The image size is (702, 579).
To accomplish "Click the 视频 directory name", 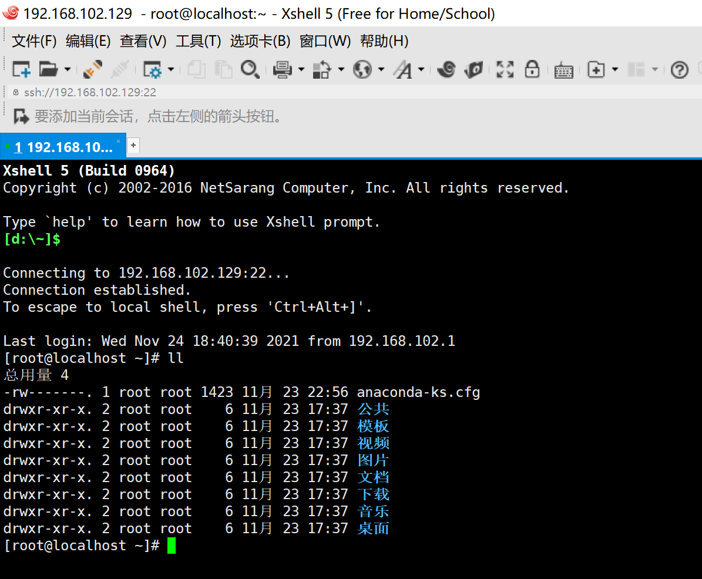I will (x=374, y=443).
